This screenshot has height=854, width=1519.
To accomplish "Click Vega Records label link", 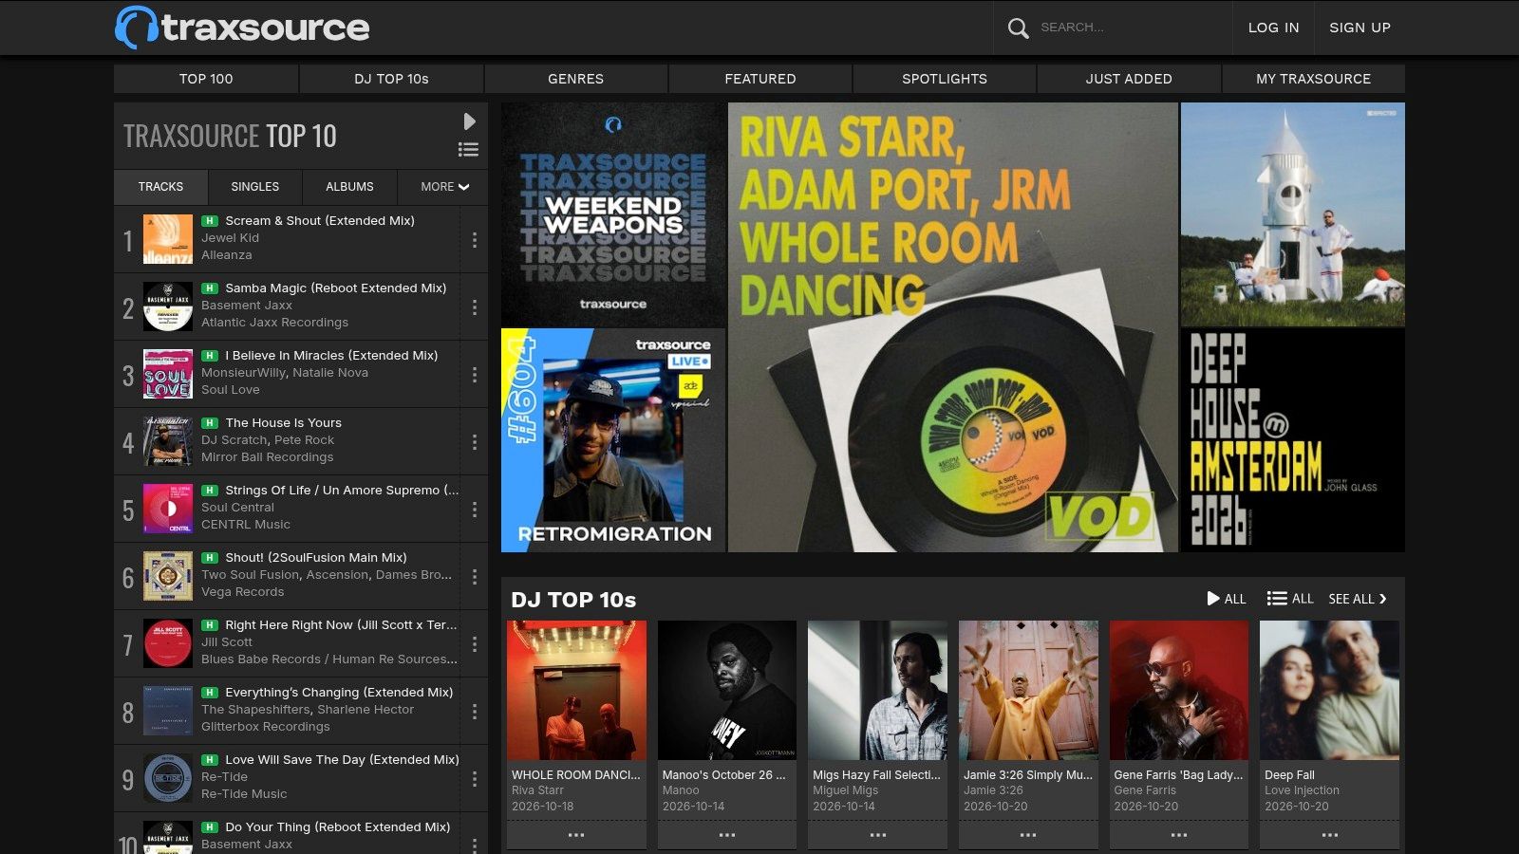I will 242,592.
